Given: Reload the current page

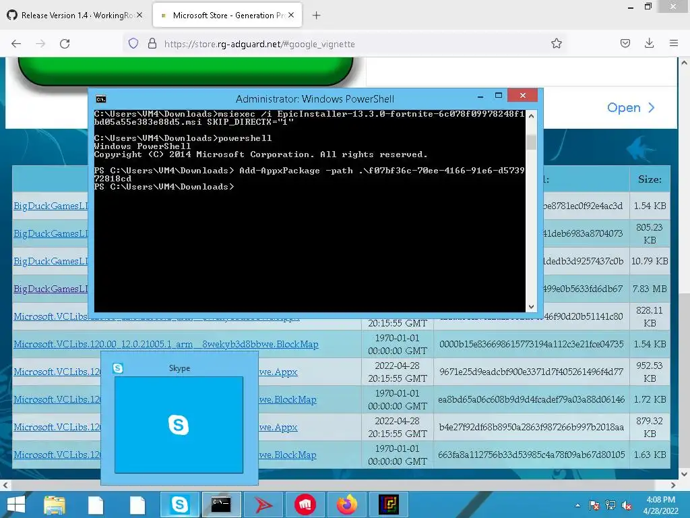Looking at the screenshot, I should click(65, 44).
